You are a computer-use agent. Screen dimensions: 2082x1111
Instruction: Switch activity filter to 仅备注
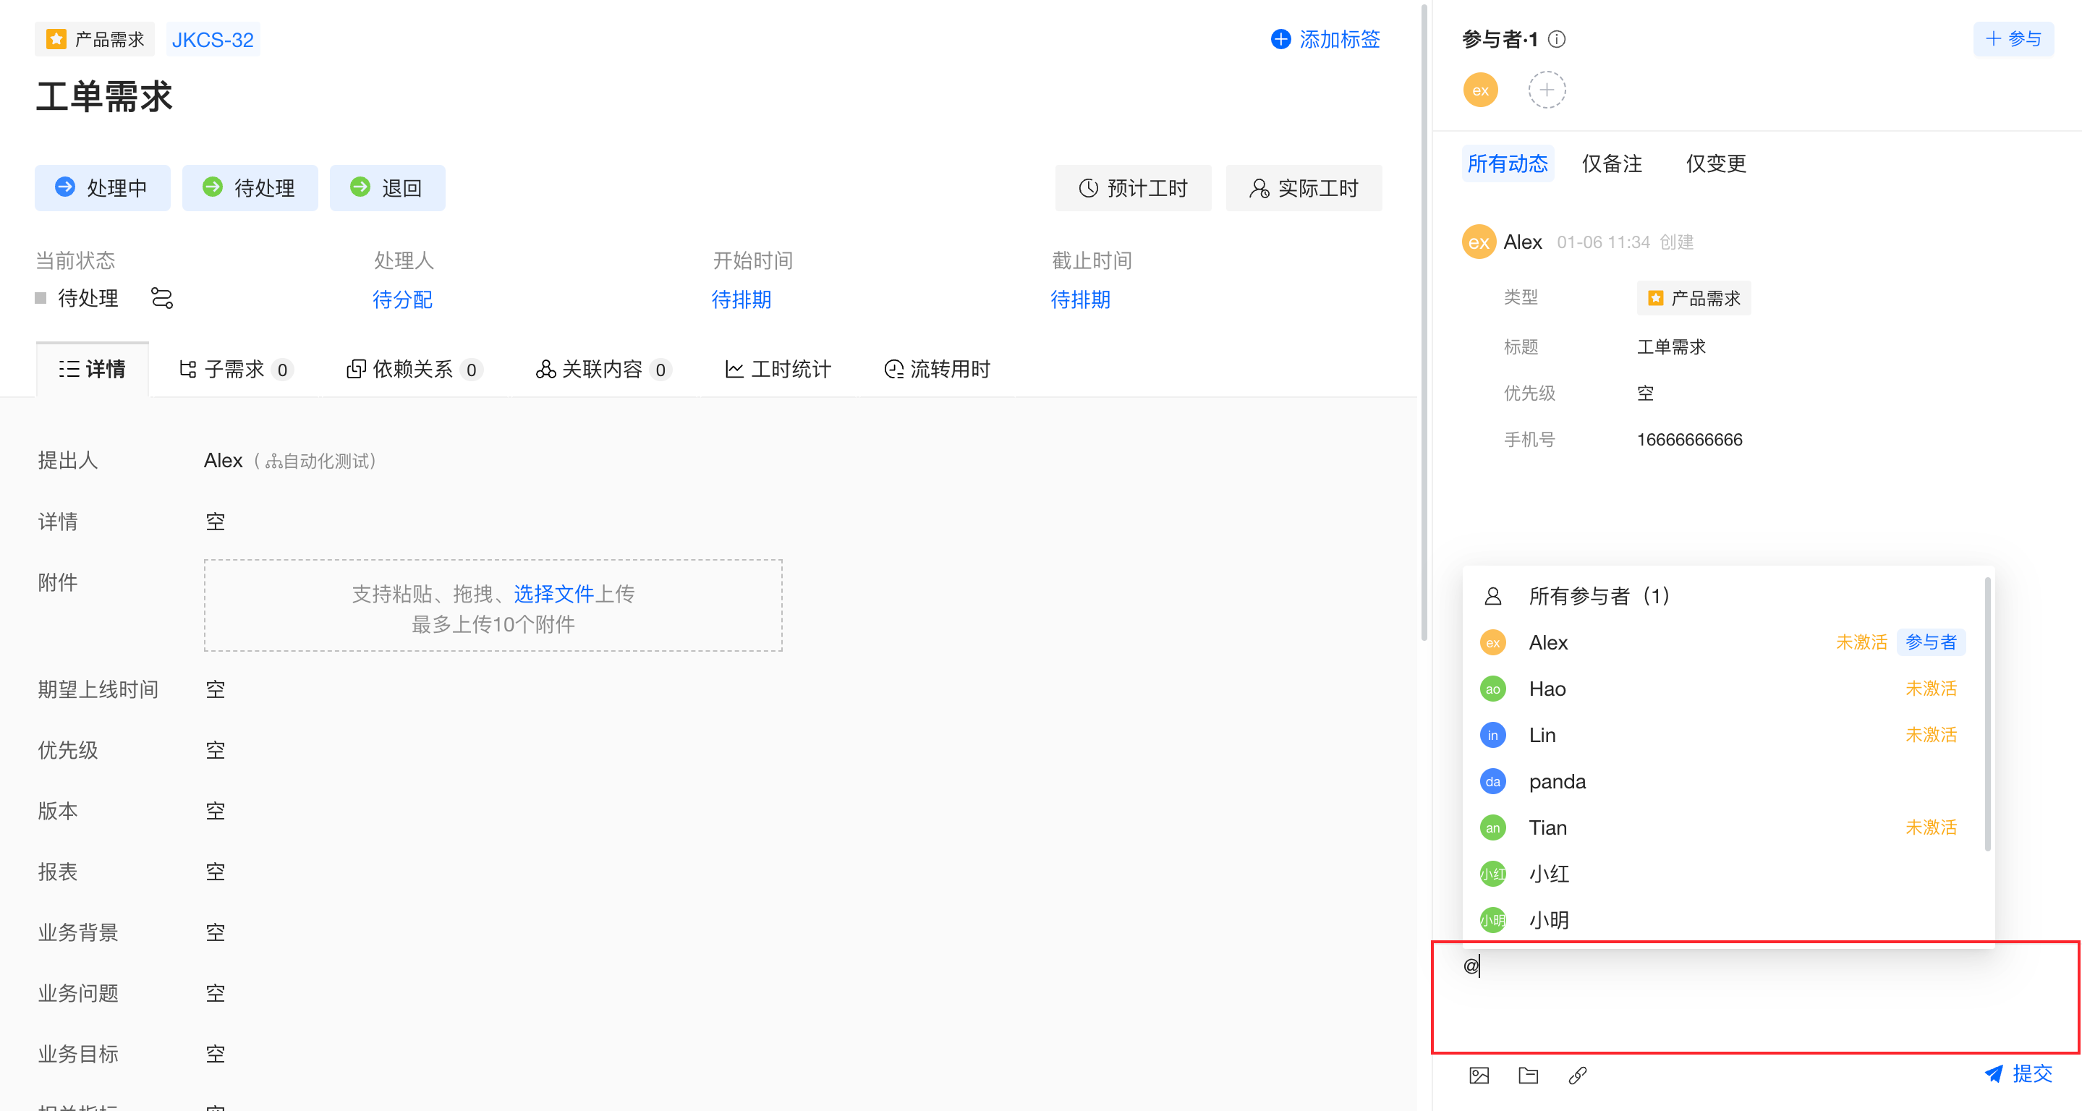pyautogui.click(x=1611, y=163)
